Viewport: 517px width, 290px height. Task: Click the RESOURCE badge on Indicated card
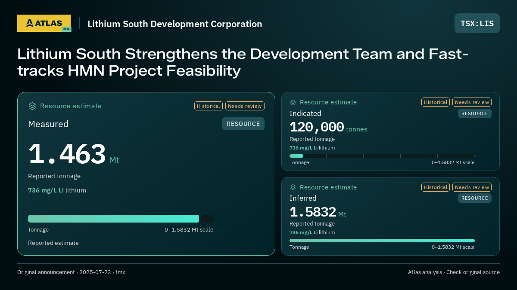(475, 113)
